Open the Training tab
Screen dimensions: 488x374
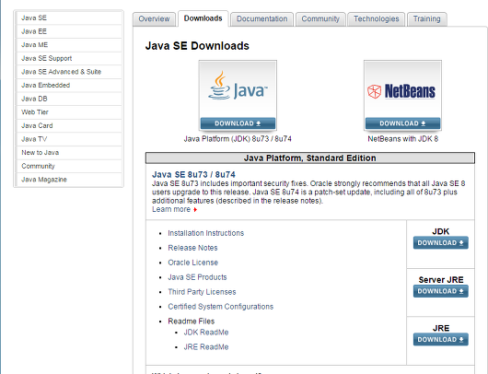pyautogui.click(x=426, y=19)
